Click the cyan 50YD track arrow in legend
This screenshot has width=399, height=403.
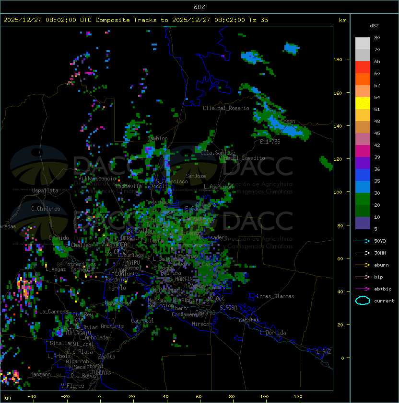(363, 241)
